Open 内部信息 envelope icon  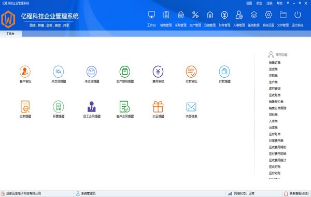pos(191,107)
